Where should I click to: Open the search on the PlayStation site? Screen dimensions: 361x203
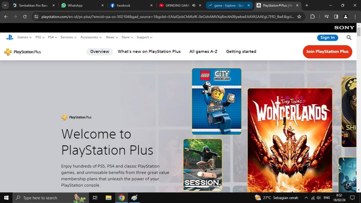[349, 37]
